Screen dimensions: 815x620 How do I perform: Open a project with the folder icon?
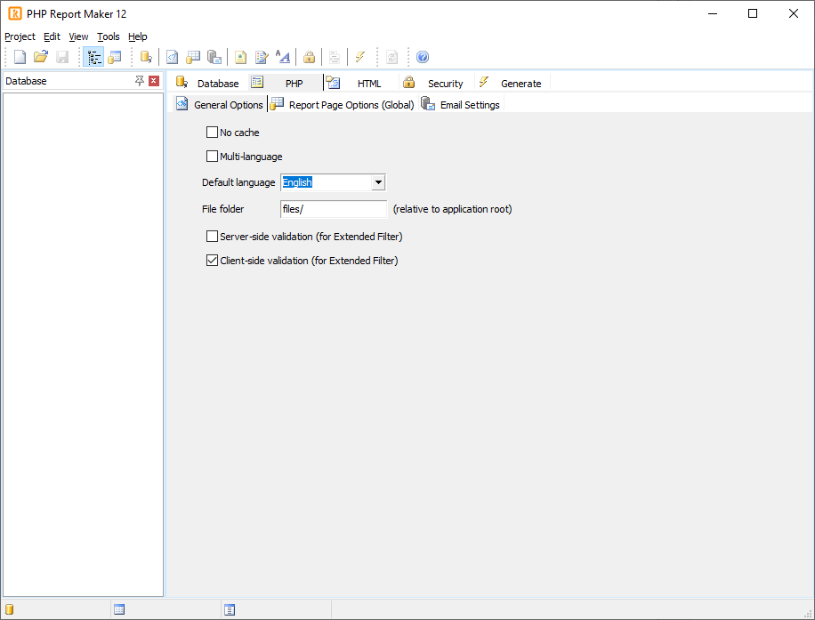[41, 57]
